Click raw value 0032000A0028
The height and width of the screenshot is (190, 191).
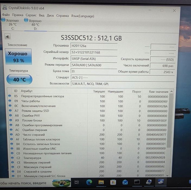coord(155,158)
